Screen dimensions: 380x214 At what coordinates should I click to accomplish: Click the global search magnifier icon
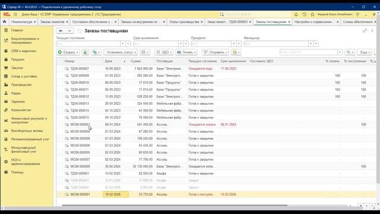(x=221, y=14)
